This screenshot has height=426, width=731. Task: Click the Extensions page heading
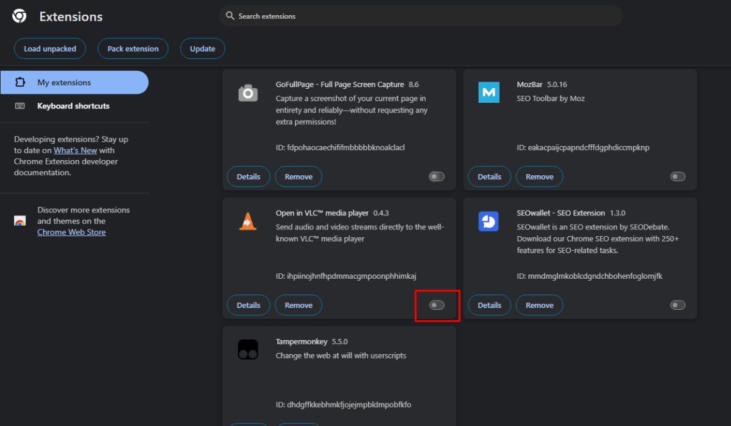pos(71,16)
